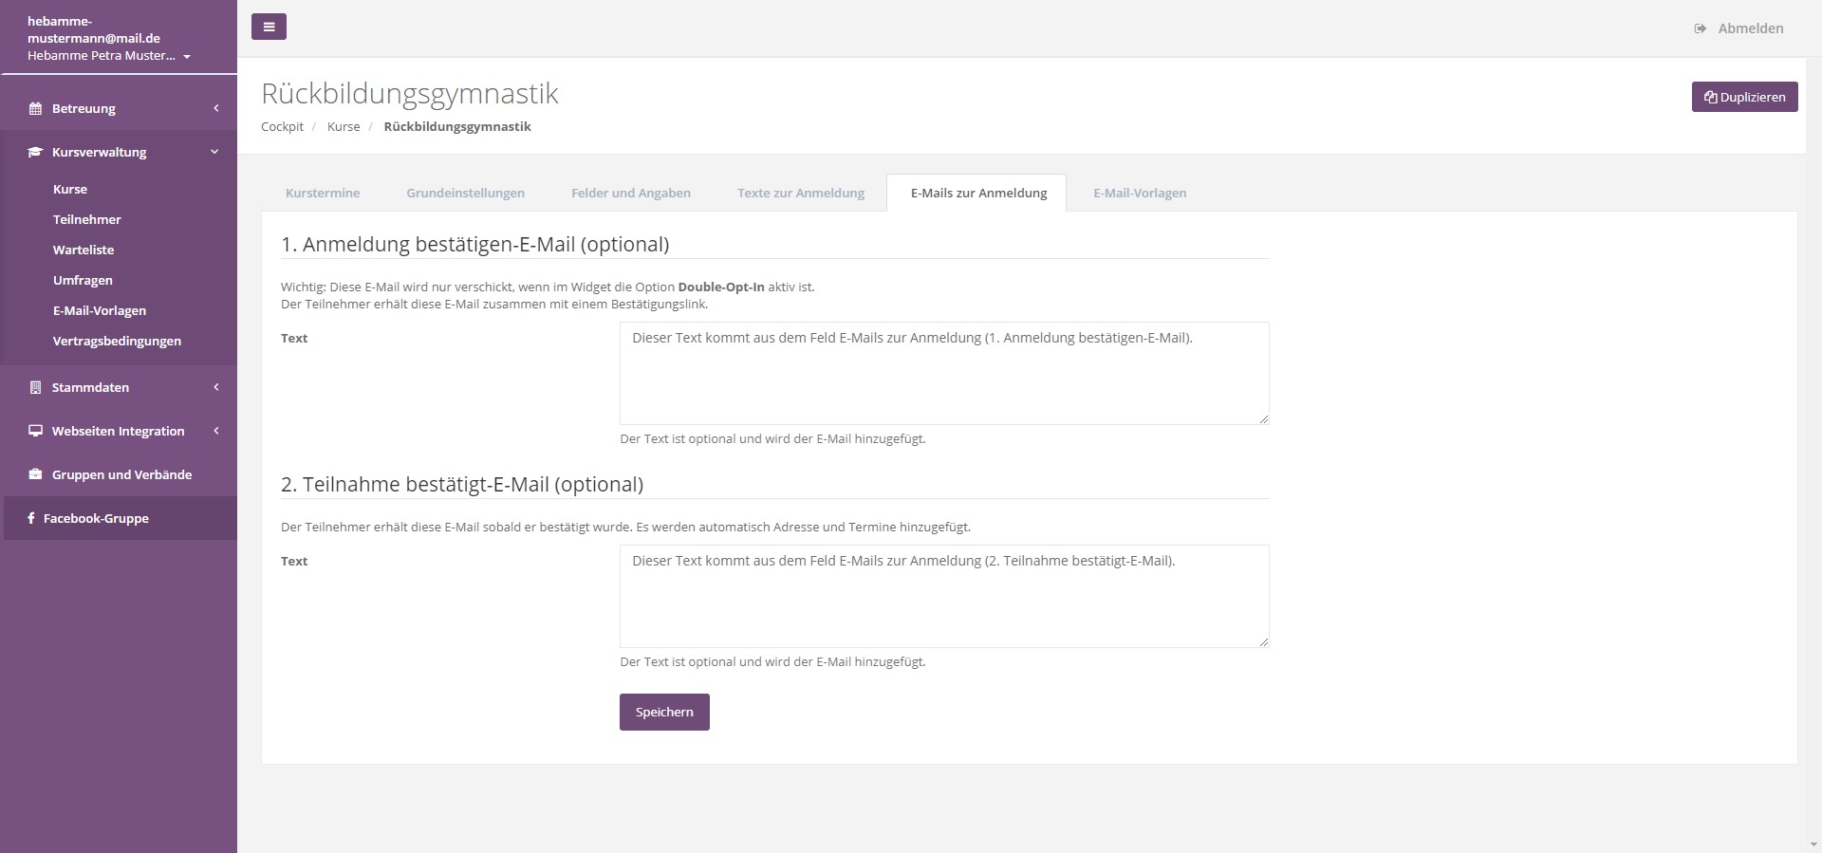Click the Facebook-Gruppe icon
The image size is (1822, 853).
coord(31,518)
